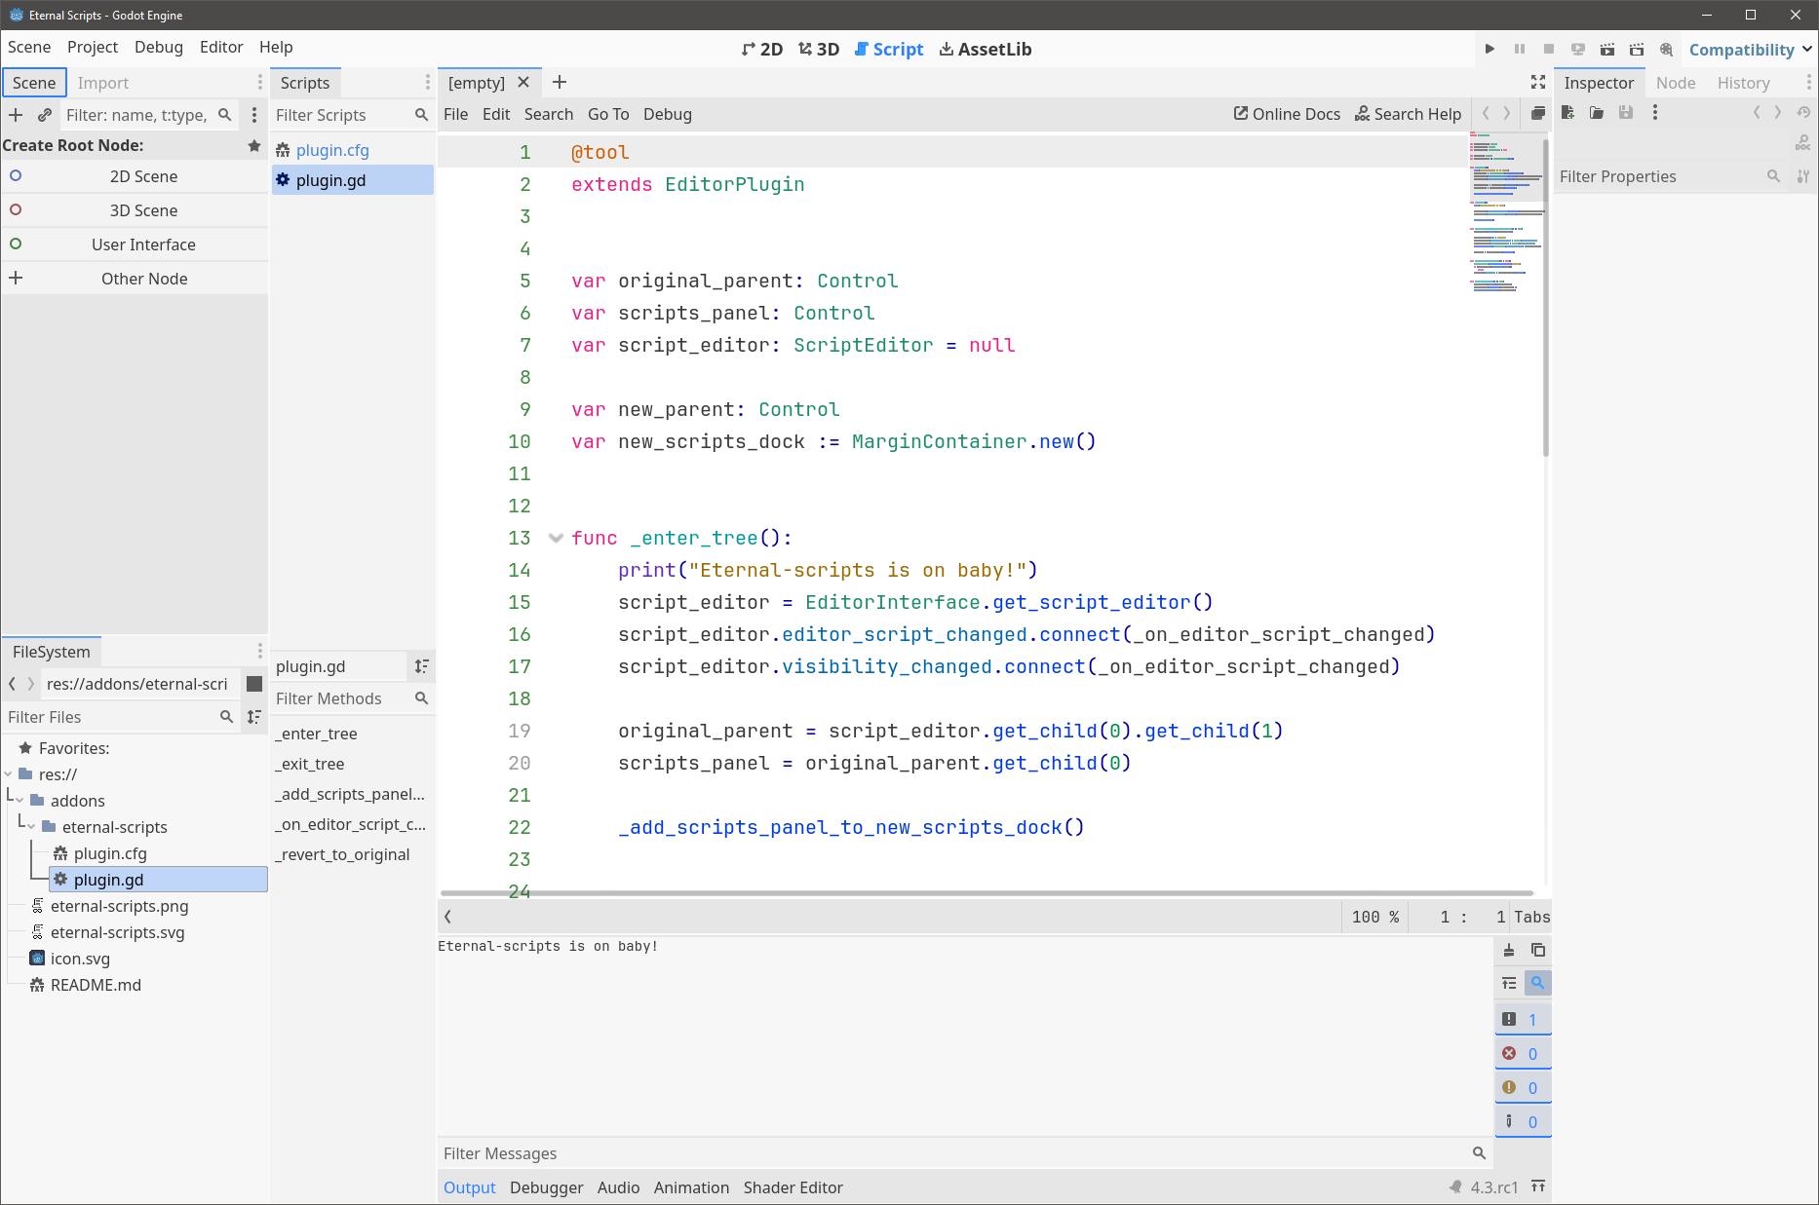Click Search Help button
This screenshot has width=1819, height=1205.
tap(1408, 114)
